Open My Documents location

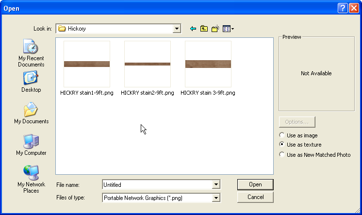(31, 113)
